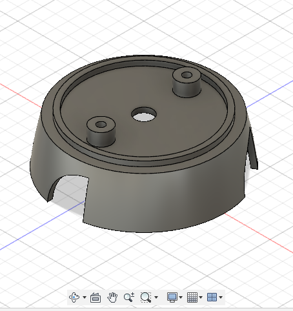Click the Zoom Window magnifier icon

(x=146, y=297)
